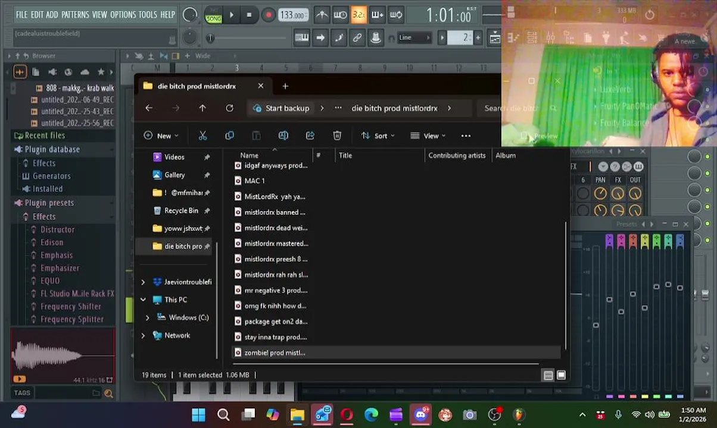The image size is (717, 428).
Task: Click the Contributing artists column header
Action: pos(457,155)
